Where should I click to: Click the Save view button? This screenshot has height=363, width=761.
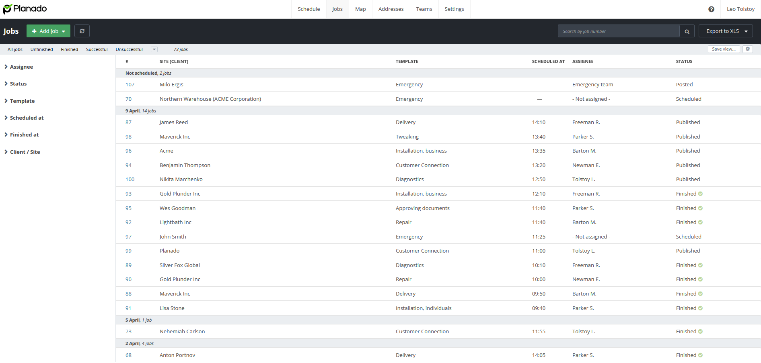pyautogui.click(x=724, y=49)
